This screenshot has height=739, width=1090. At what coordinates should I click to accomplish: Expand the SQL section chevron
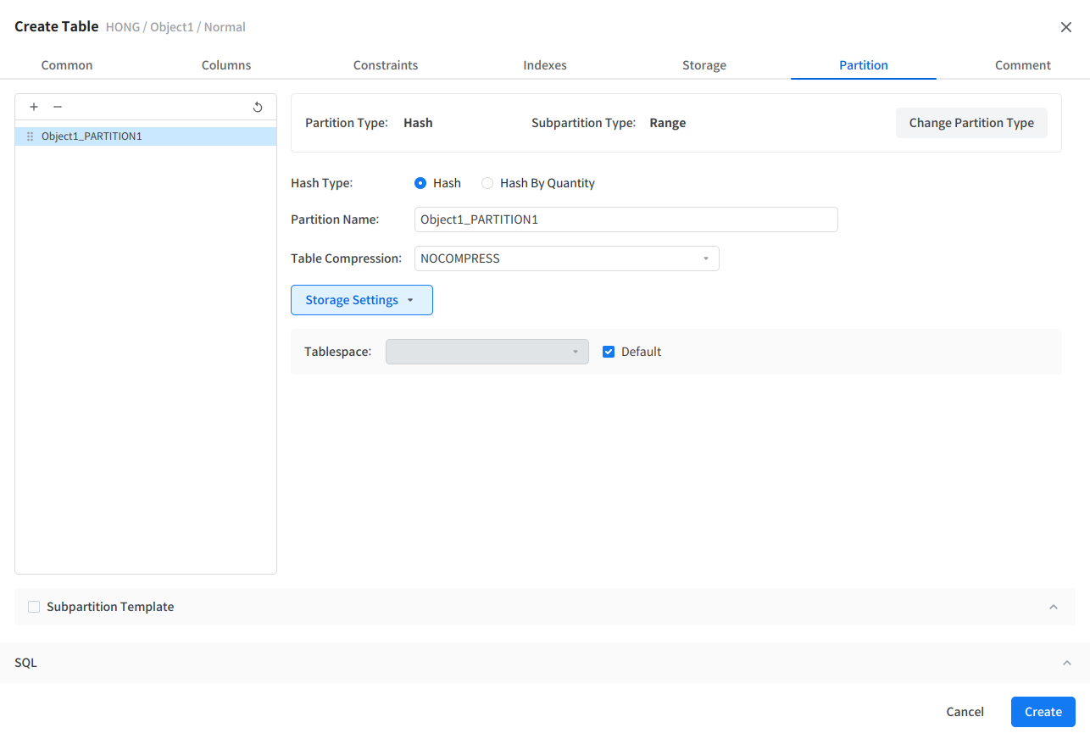tap(1067, 663)
